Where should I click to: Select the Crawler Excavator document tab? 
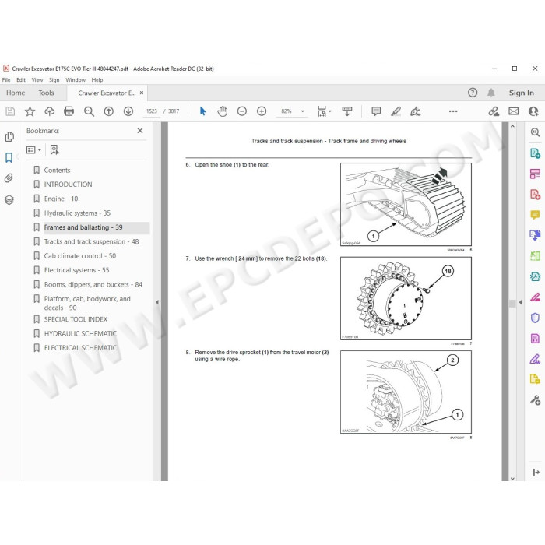click(x=107, y=93)
